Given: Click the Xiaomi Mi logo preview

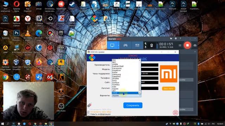Looking at the screenshot, I should pos(169,74).
